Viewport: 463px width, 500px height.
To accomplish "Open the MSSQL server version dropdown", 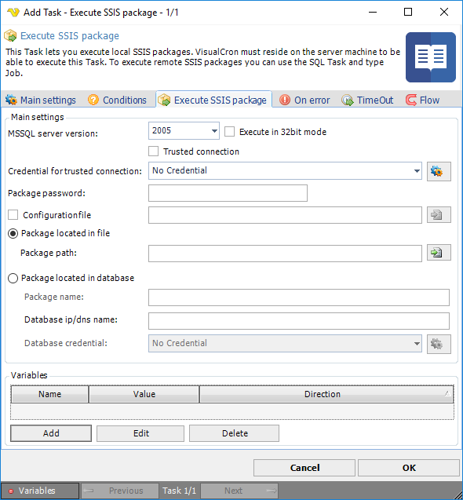I will tap(184, 131).
